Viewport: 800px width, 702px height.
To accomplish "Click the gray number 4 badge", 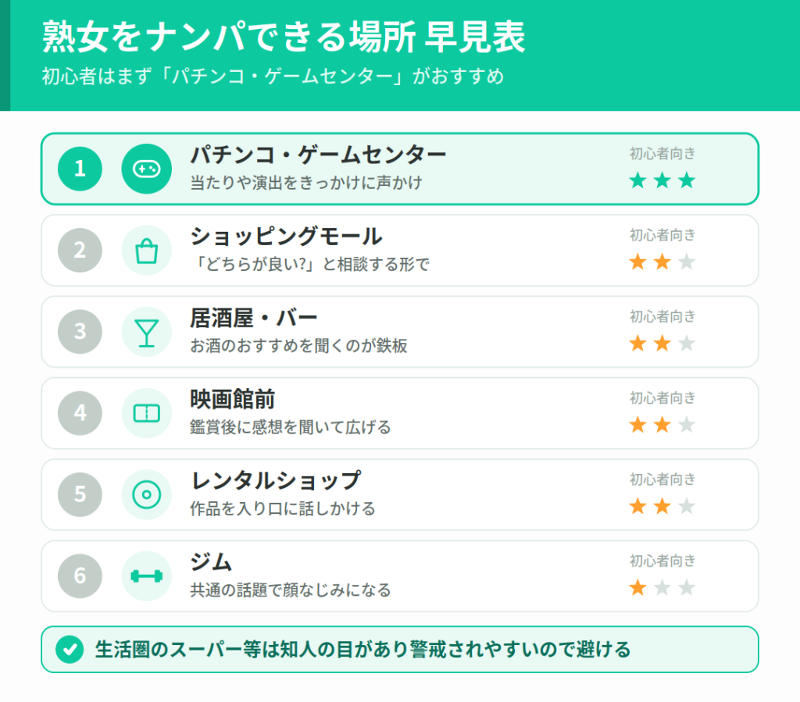I will (x=80, y=413).
